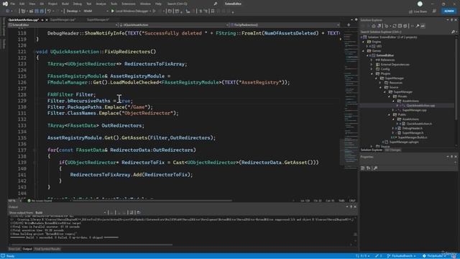The image size is (460, 259).
Task: Select SuperManager.h in Solution Explorer
Action: (413, 132)
